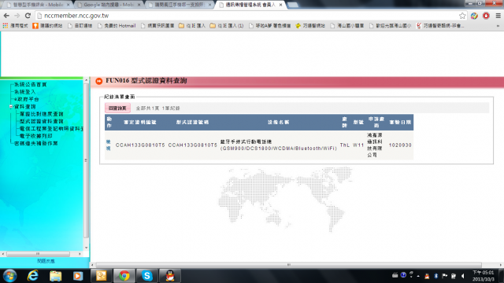Screen dimensions: 504x283
Task: Click the volume speaker icon in tray
Action: click(463, 276)
